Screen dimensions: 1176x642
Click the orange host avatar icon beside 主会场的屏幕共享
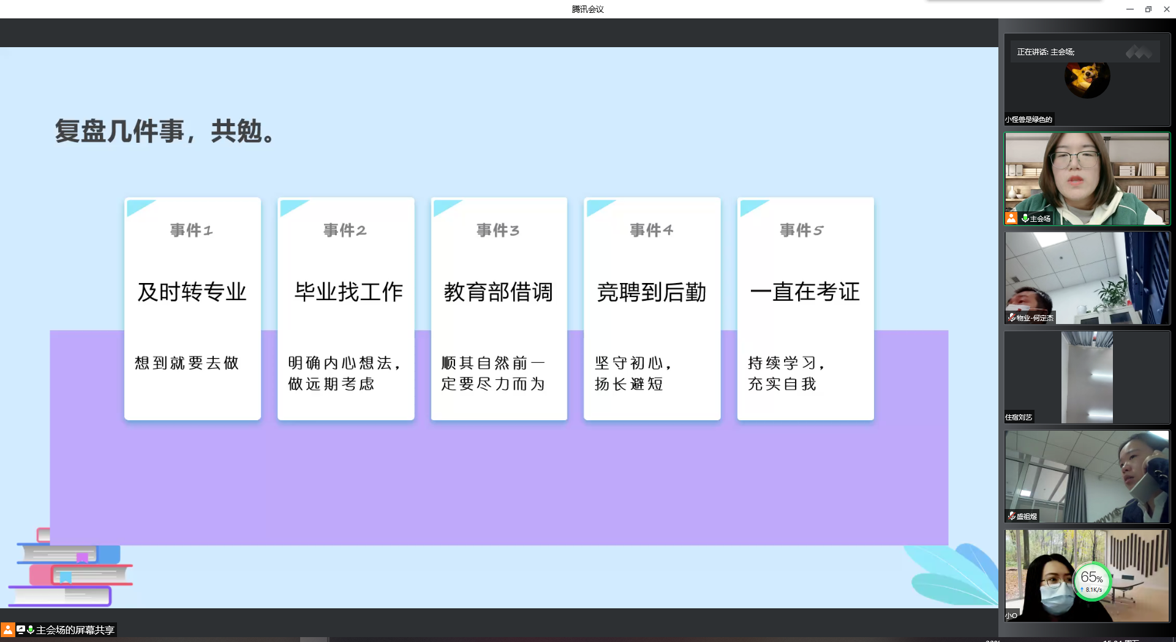coord(7,629)
